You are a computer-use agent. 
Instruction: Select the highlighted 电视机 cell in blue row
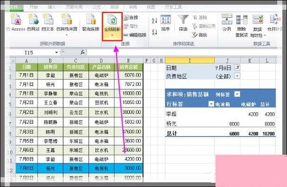coord(101,168)
